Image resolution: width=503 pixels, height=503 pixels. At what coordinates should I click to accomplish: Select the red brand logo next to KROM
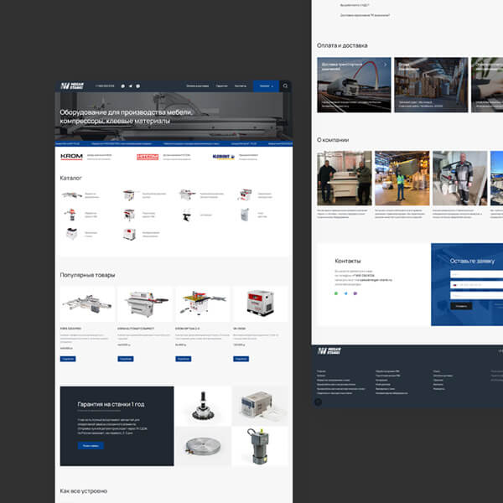point(148,157)
